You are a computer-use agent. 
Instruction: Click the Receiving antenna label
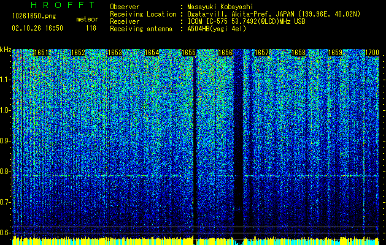[141, 29]
